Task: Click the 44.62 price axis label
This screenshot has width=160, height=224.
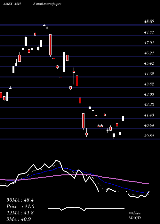Action: (149, 74)
